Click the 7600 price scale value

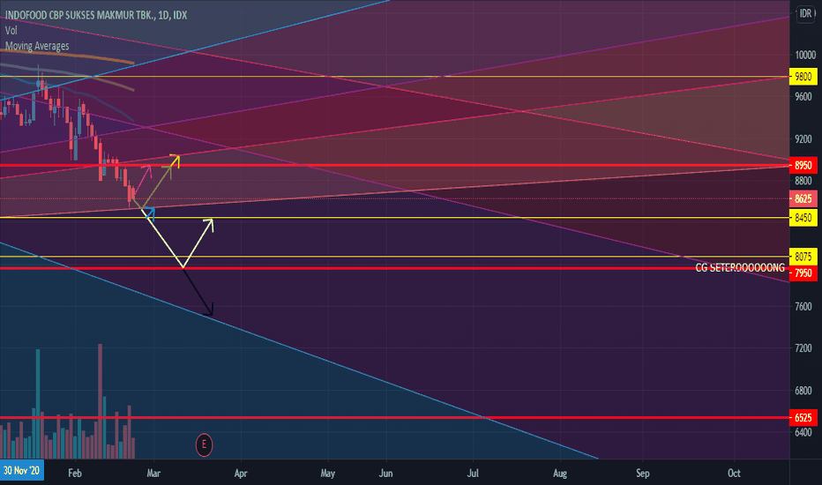(x=803, y=306)
